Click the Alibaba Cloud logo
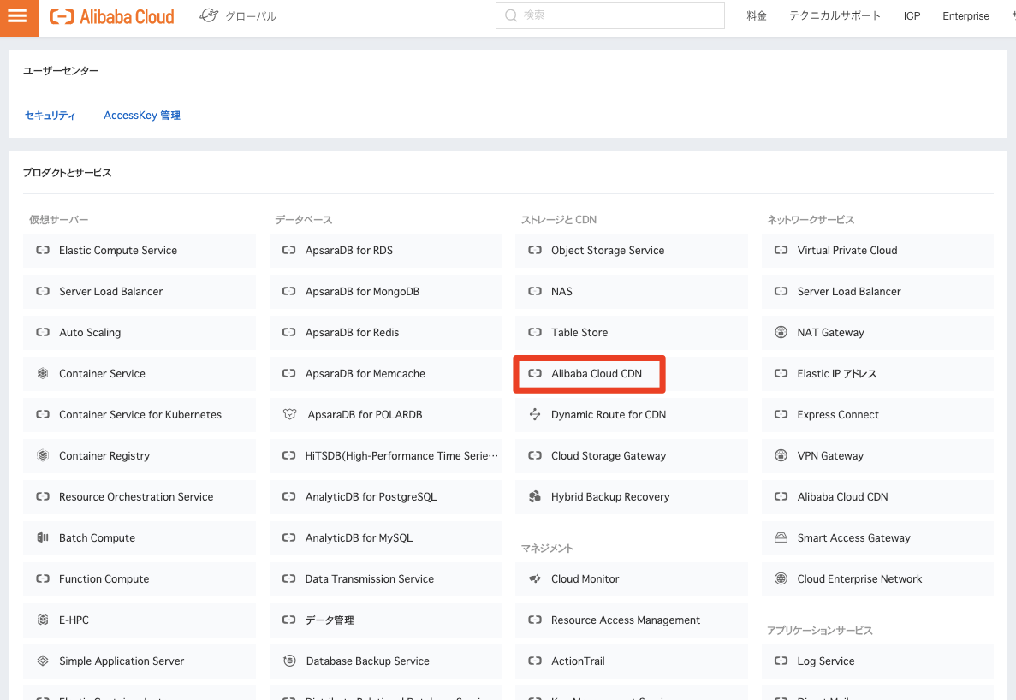Image resolution: width=1016 pixels, height=700 pixels. [112, 16]
